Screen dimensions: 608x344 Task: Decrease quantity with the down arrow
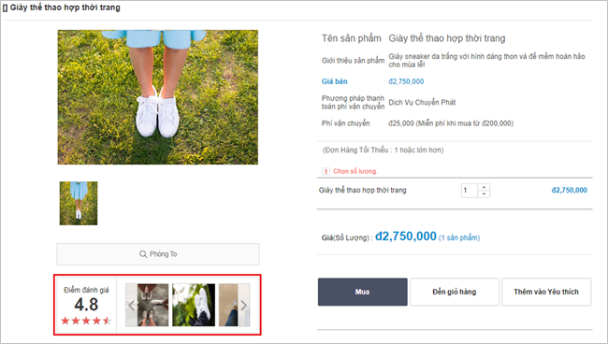[x=484, y=194]
